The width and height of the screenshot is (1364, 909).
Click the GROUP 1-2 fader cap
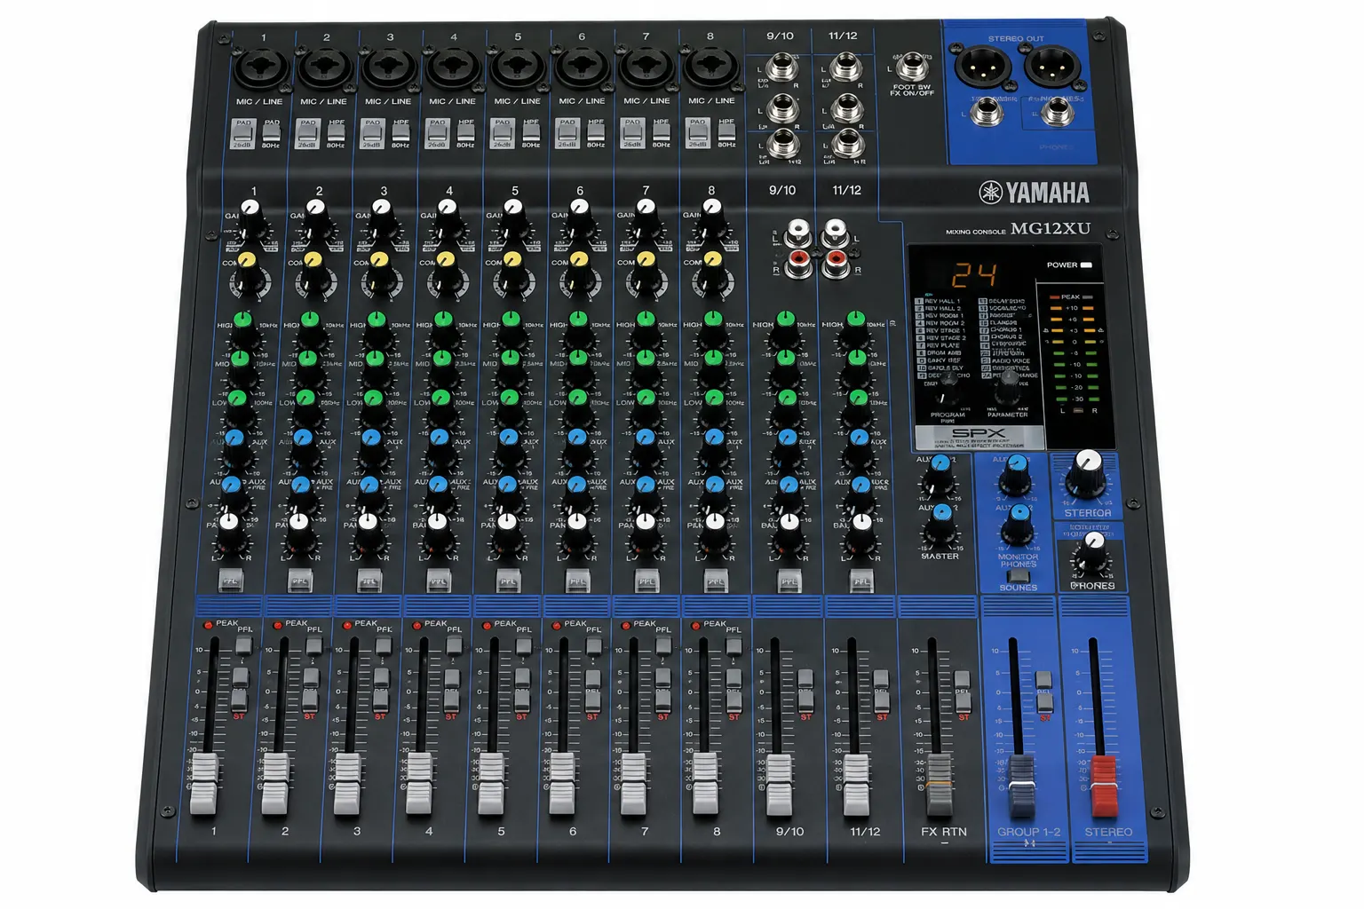[x=1022, y=786]
